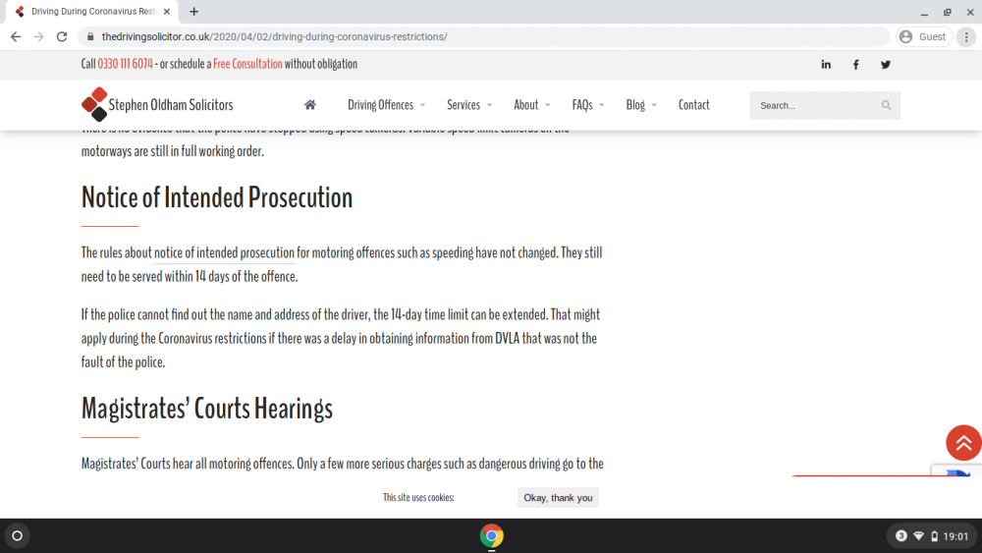Reload the page
The image size is (982, 553).
(x=61, y=37)
